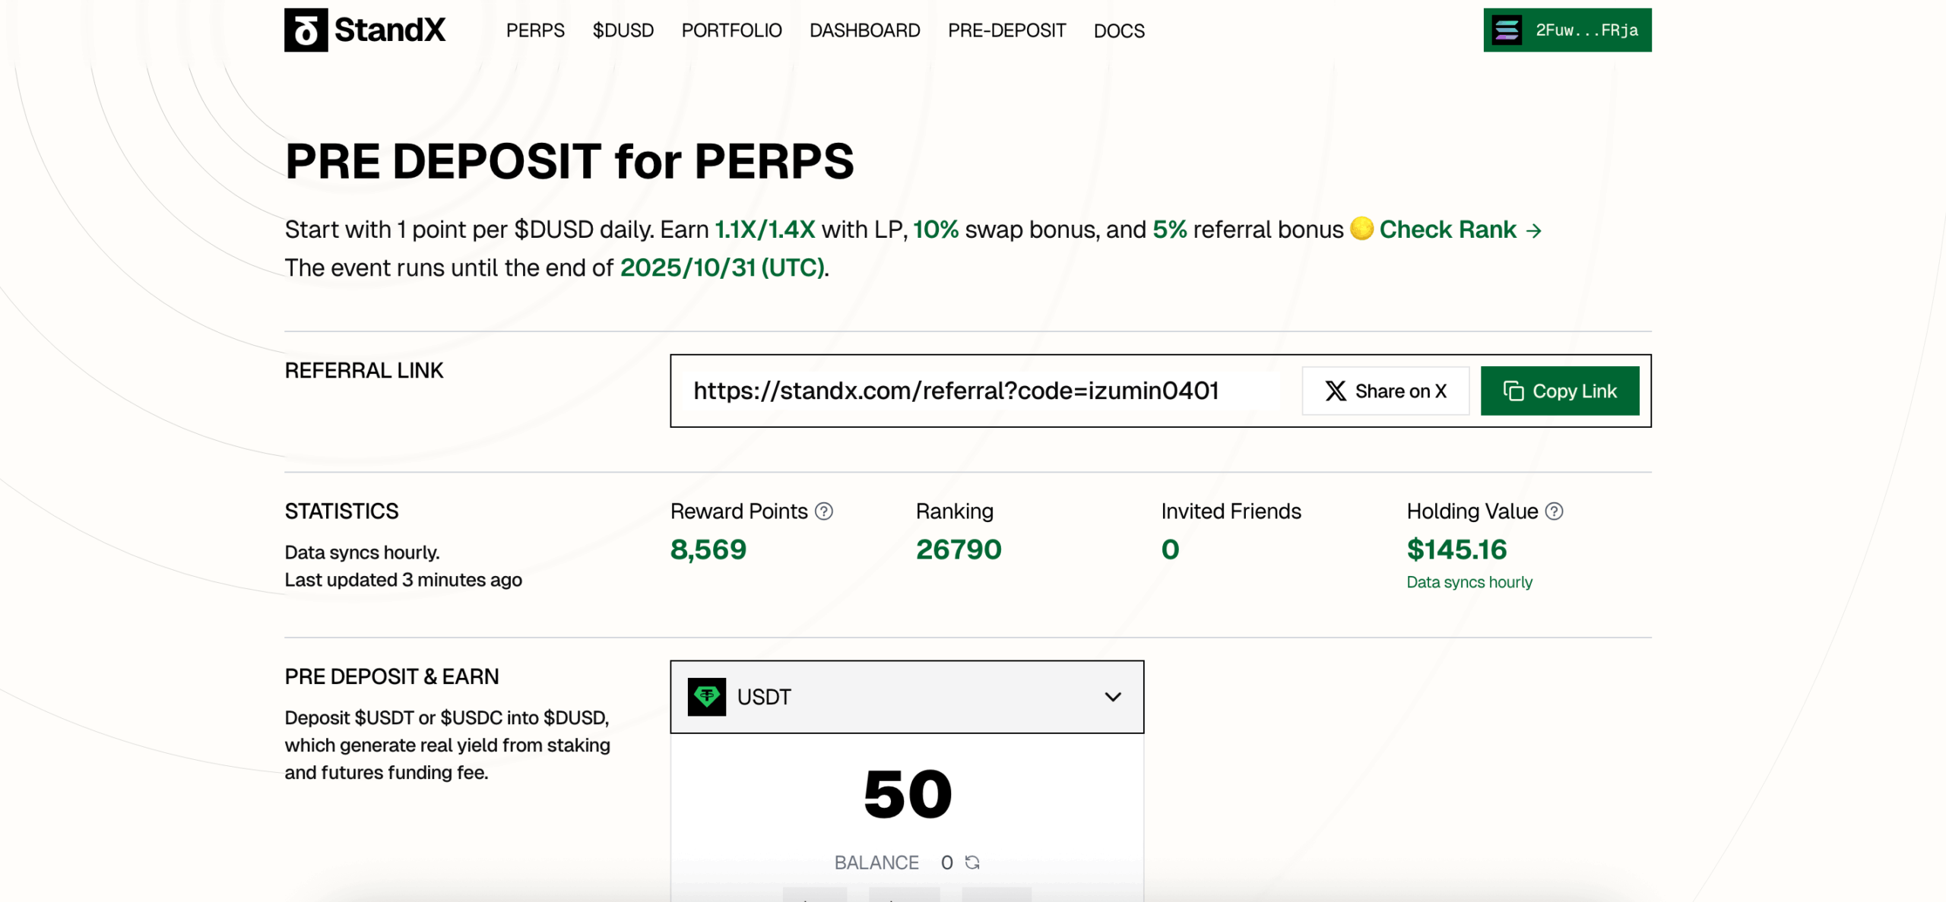Open the DOCS link
The height and width of the screenshot is (902, 1946).
1119,31
